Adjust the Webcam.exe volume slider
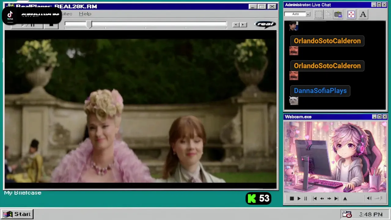The width and height of the screenshot is (391, 220). tap(379, 198)
